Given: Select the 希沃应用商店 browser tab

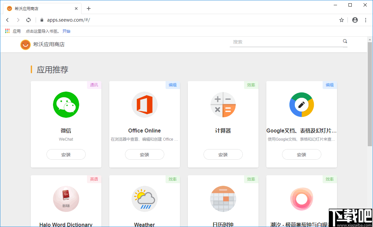Looking at the screenshot, I should 42,9.
